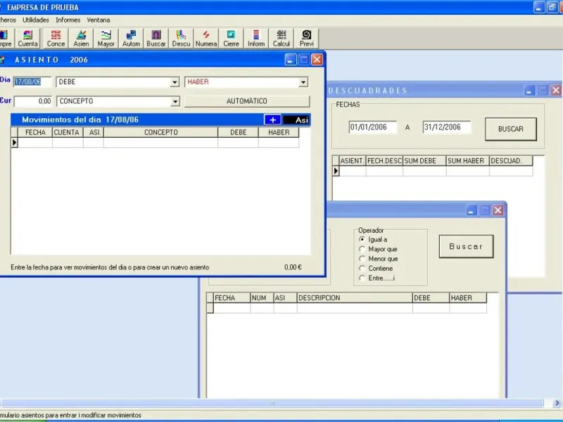Open the HABER combo box arrow
563x422 pixels.
[x=303, y=82]
